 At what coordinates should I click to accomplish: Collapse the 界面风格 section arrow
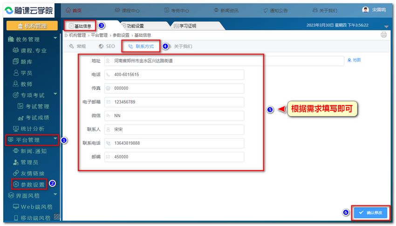55,194
